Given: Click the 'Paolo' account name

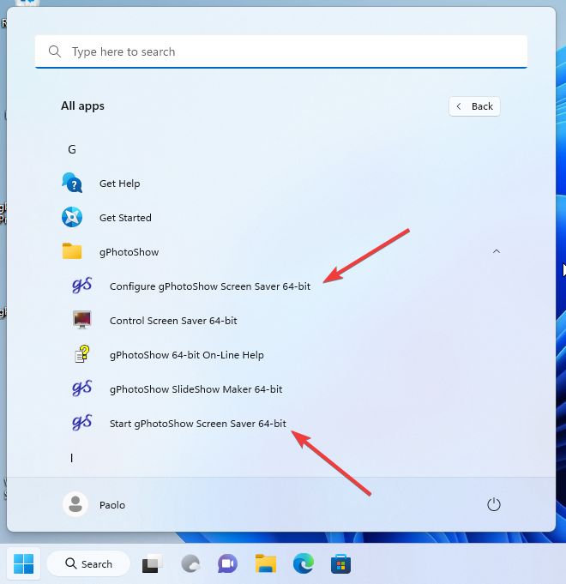Looking at the screenshot, I should 112,505.
